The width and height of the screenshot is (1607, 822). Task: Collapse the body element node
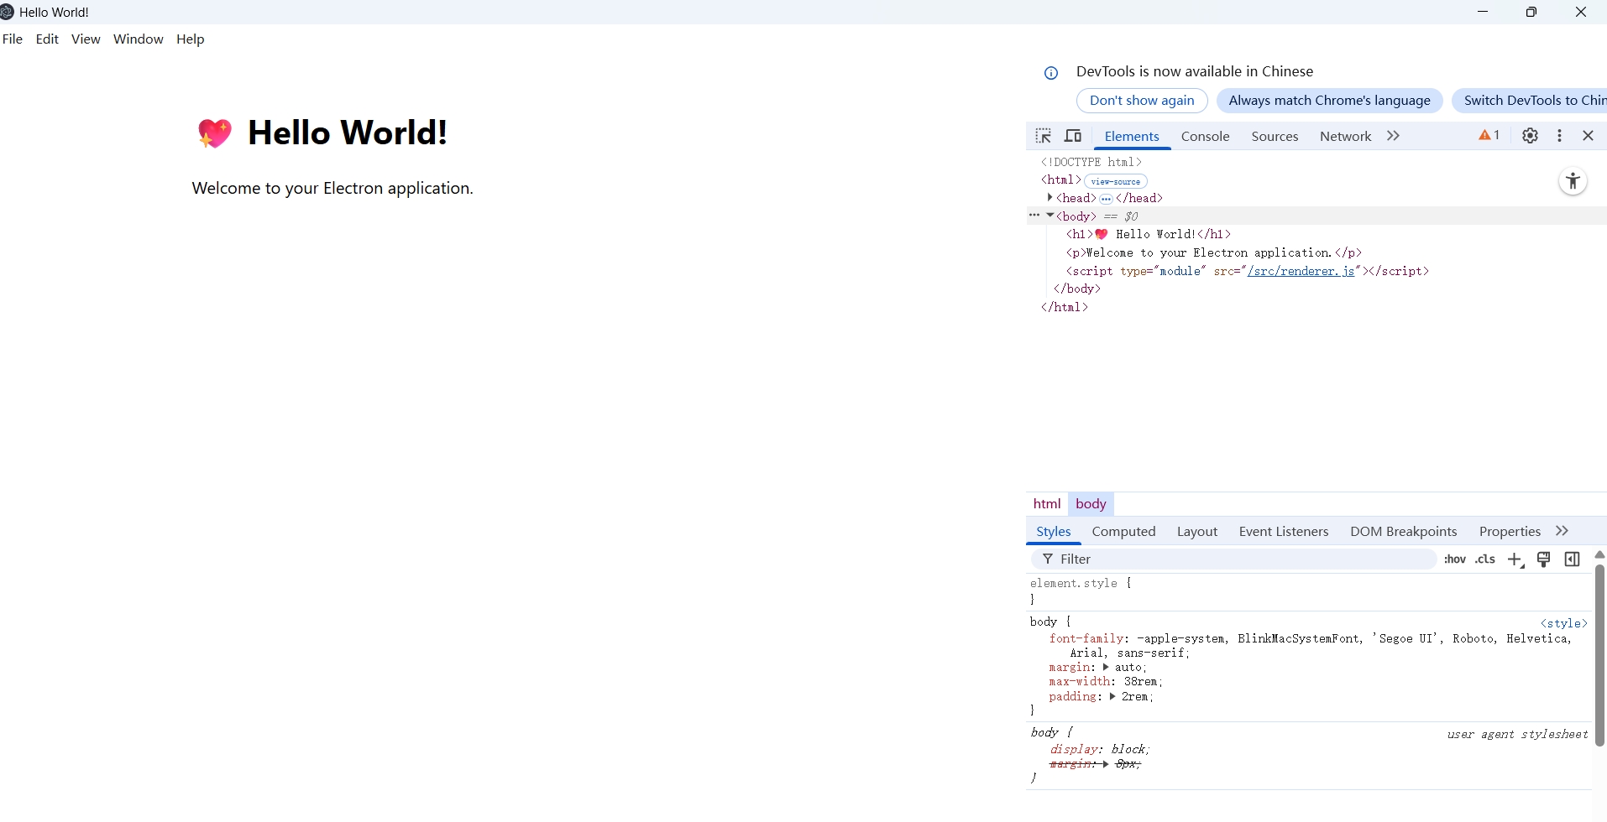pyautogui.click(x=1050, y=216)
